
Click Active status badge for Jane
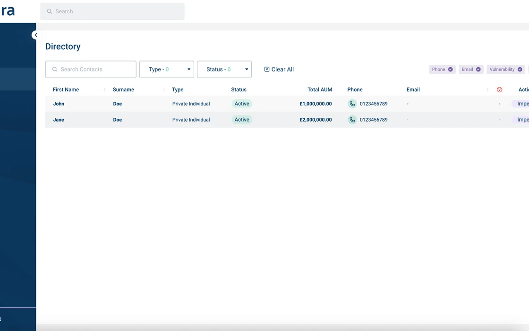tap(242, 120)
